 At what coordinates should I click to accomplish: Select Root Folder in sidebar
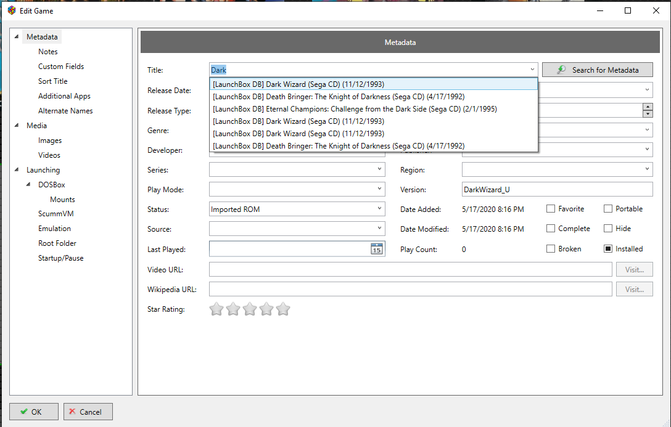point(57,243)
